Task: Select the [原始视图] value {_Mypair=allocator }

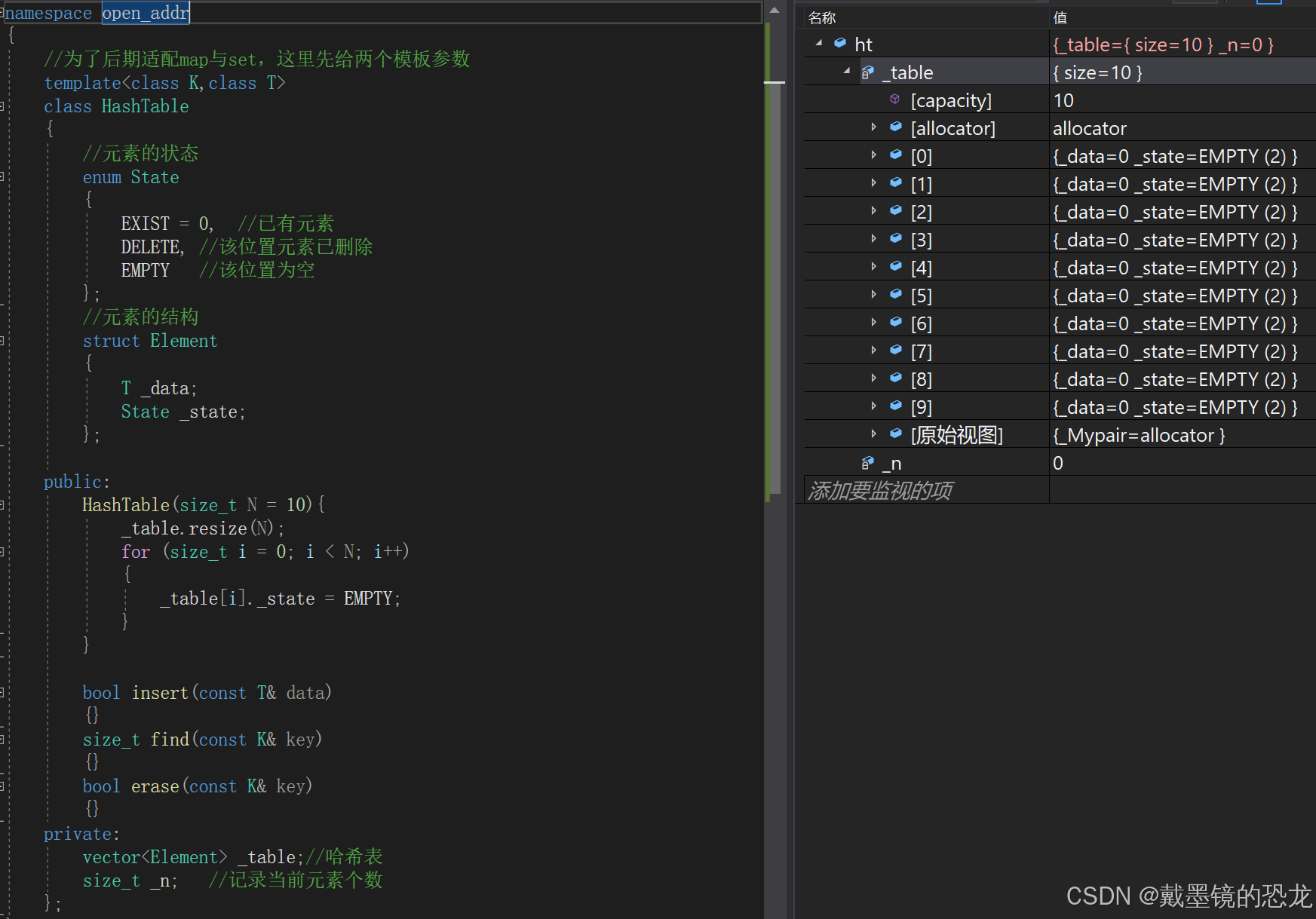Action: pyautogui.click(x=1139, y=435)
